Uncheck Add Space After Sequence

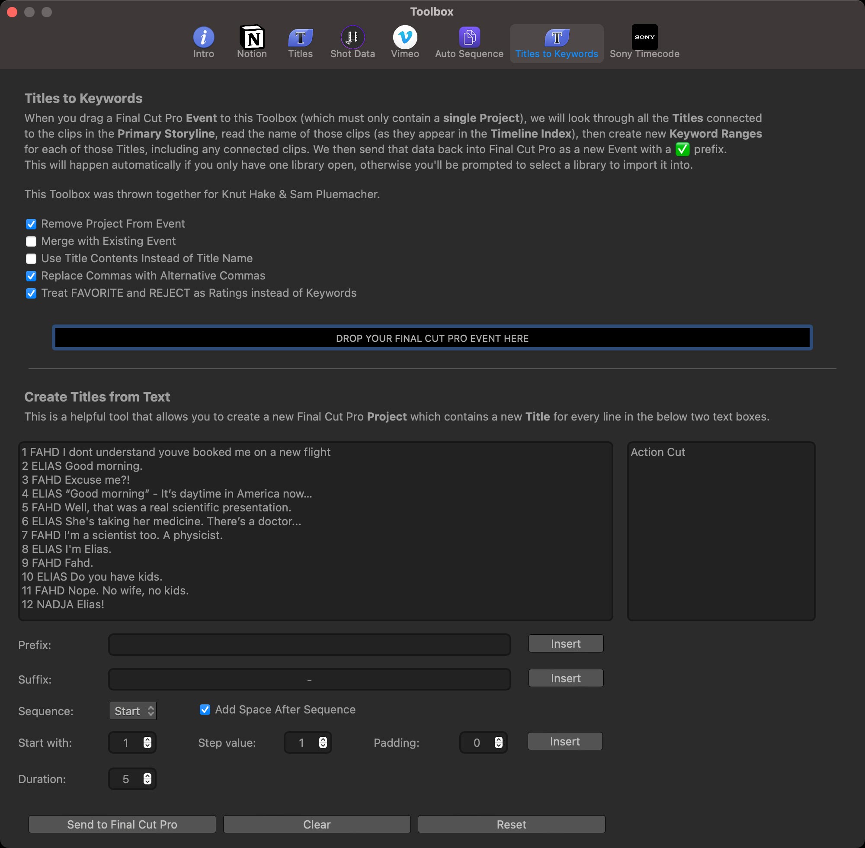pyautogui.click(x=205, y=710)
